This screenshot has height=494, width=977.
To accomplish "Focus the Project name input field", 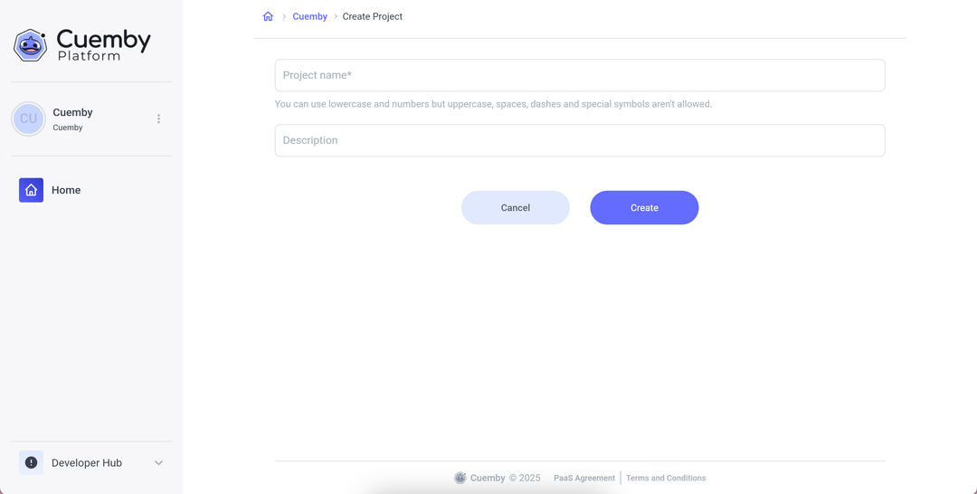I will pyautogui.click(x=579, y=75).
